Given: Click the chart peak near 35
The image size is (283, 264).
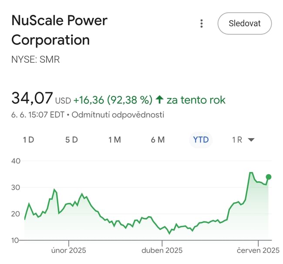Looking at the screenshot, I should click(x=250, y=173).
